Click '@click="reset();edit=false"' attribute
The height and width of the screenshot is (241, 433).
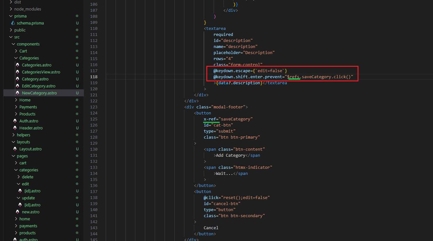tap(237, 198)
